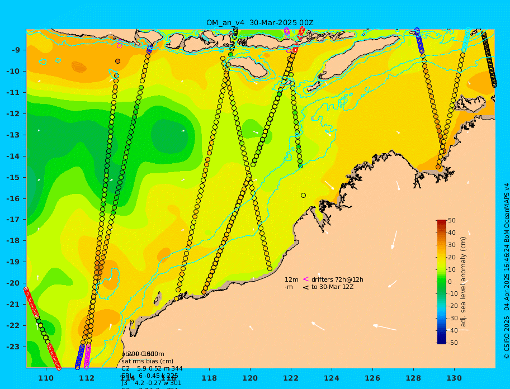510x389 pixels.
Task: Click the colorbar tick label 0
Action: pos(450,282)
